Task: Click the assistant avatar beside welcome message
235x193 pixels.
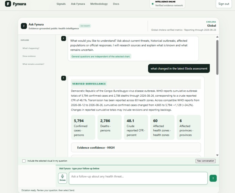Action: click(63, 38)
